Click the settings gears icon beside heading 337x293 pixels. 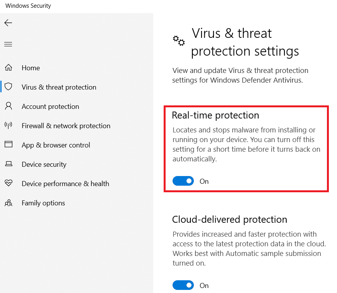point(179,41)
